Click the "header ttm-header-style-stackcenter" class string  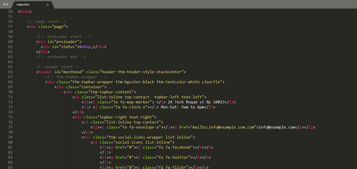[142, 72]
